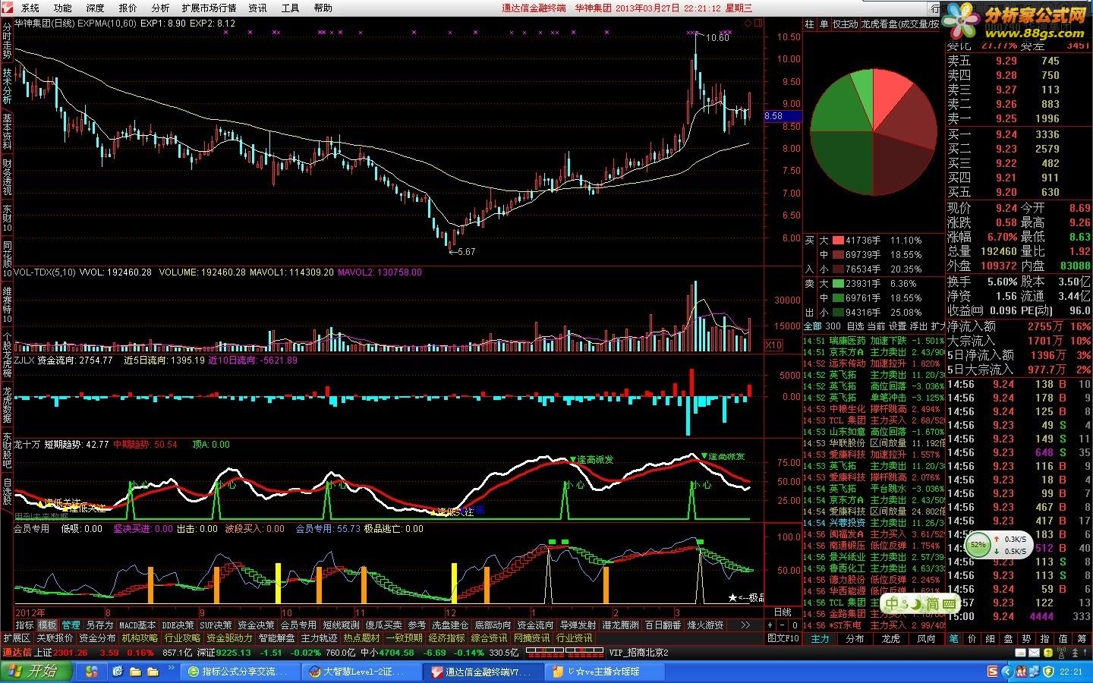The height and width of the screenshot is (683, 1093).
Task: Toggle 柱 bar display mode
Action: click(x=809, y=24)
